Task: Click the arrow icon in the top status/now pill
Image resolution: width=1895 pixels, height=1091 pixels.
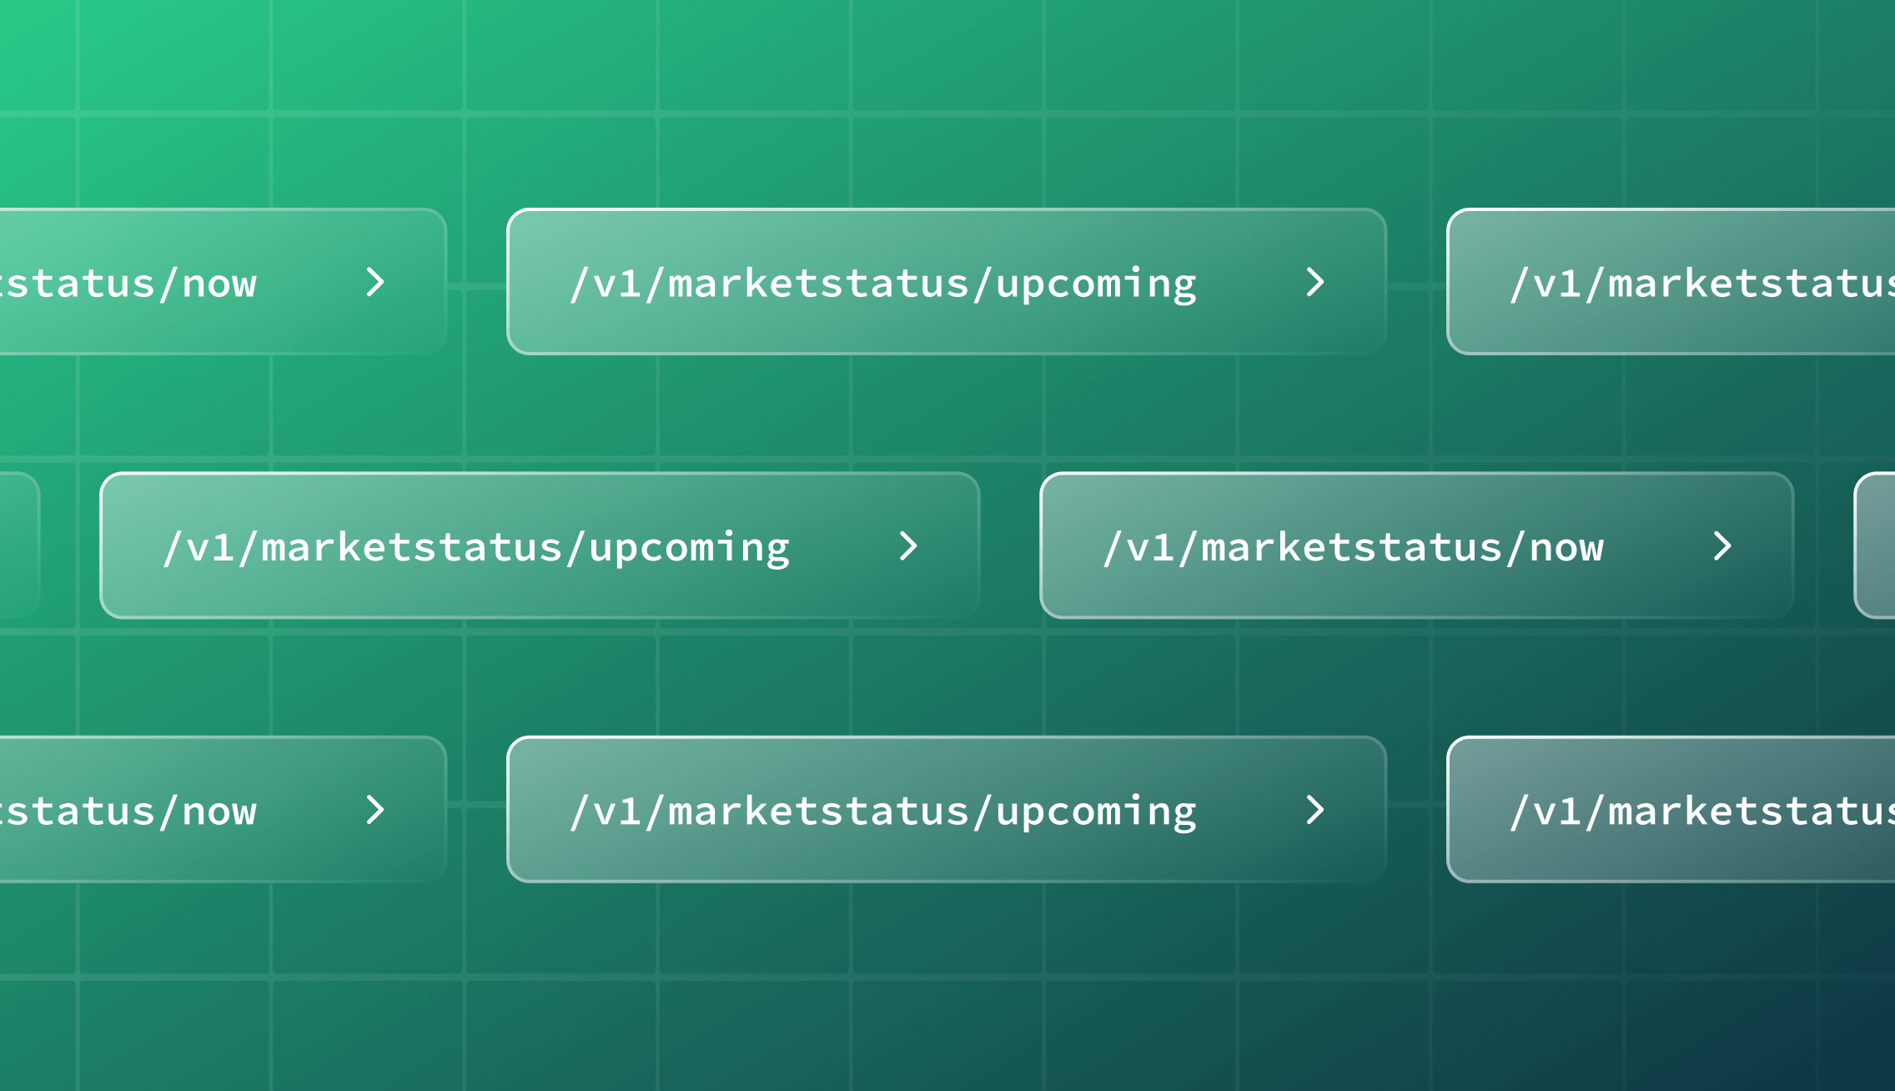Action: 374,283
